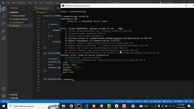Open the Search view in activity bar

4,16
